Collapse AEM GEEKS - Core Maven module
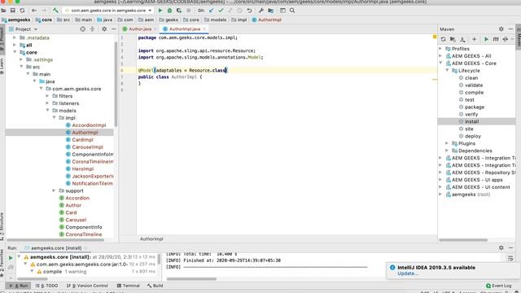This screenshot has height=293, width=521. coord(440,63)
